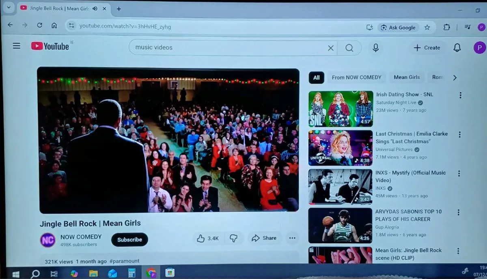The image size is (487, 279).
Task: Click the Share button
Action: (x=264, y=238)
